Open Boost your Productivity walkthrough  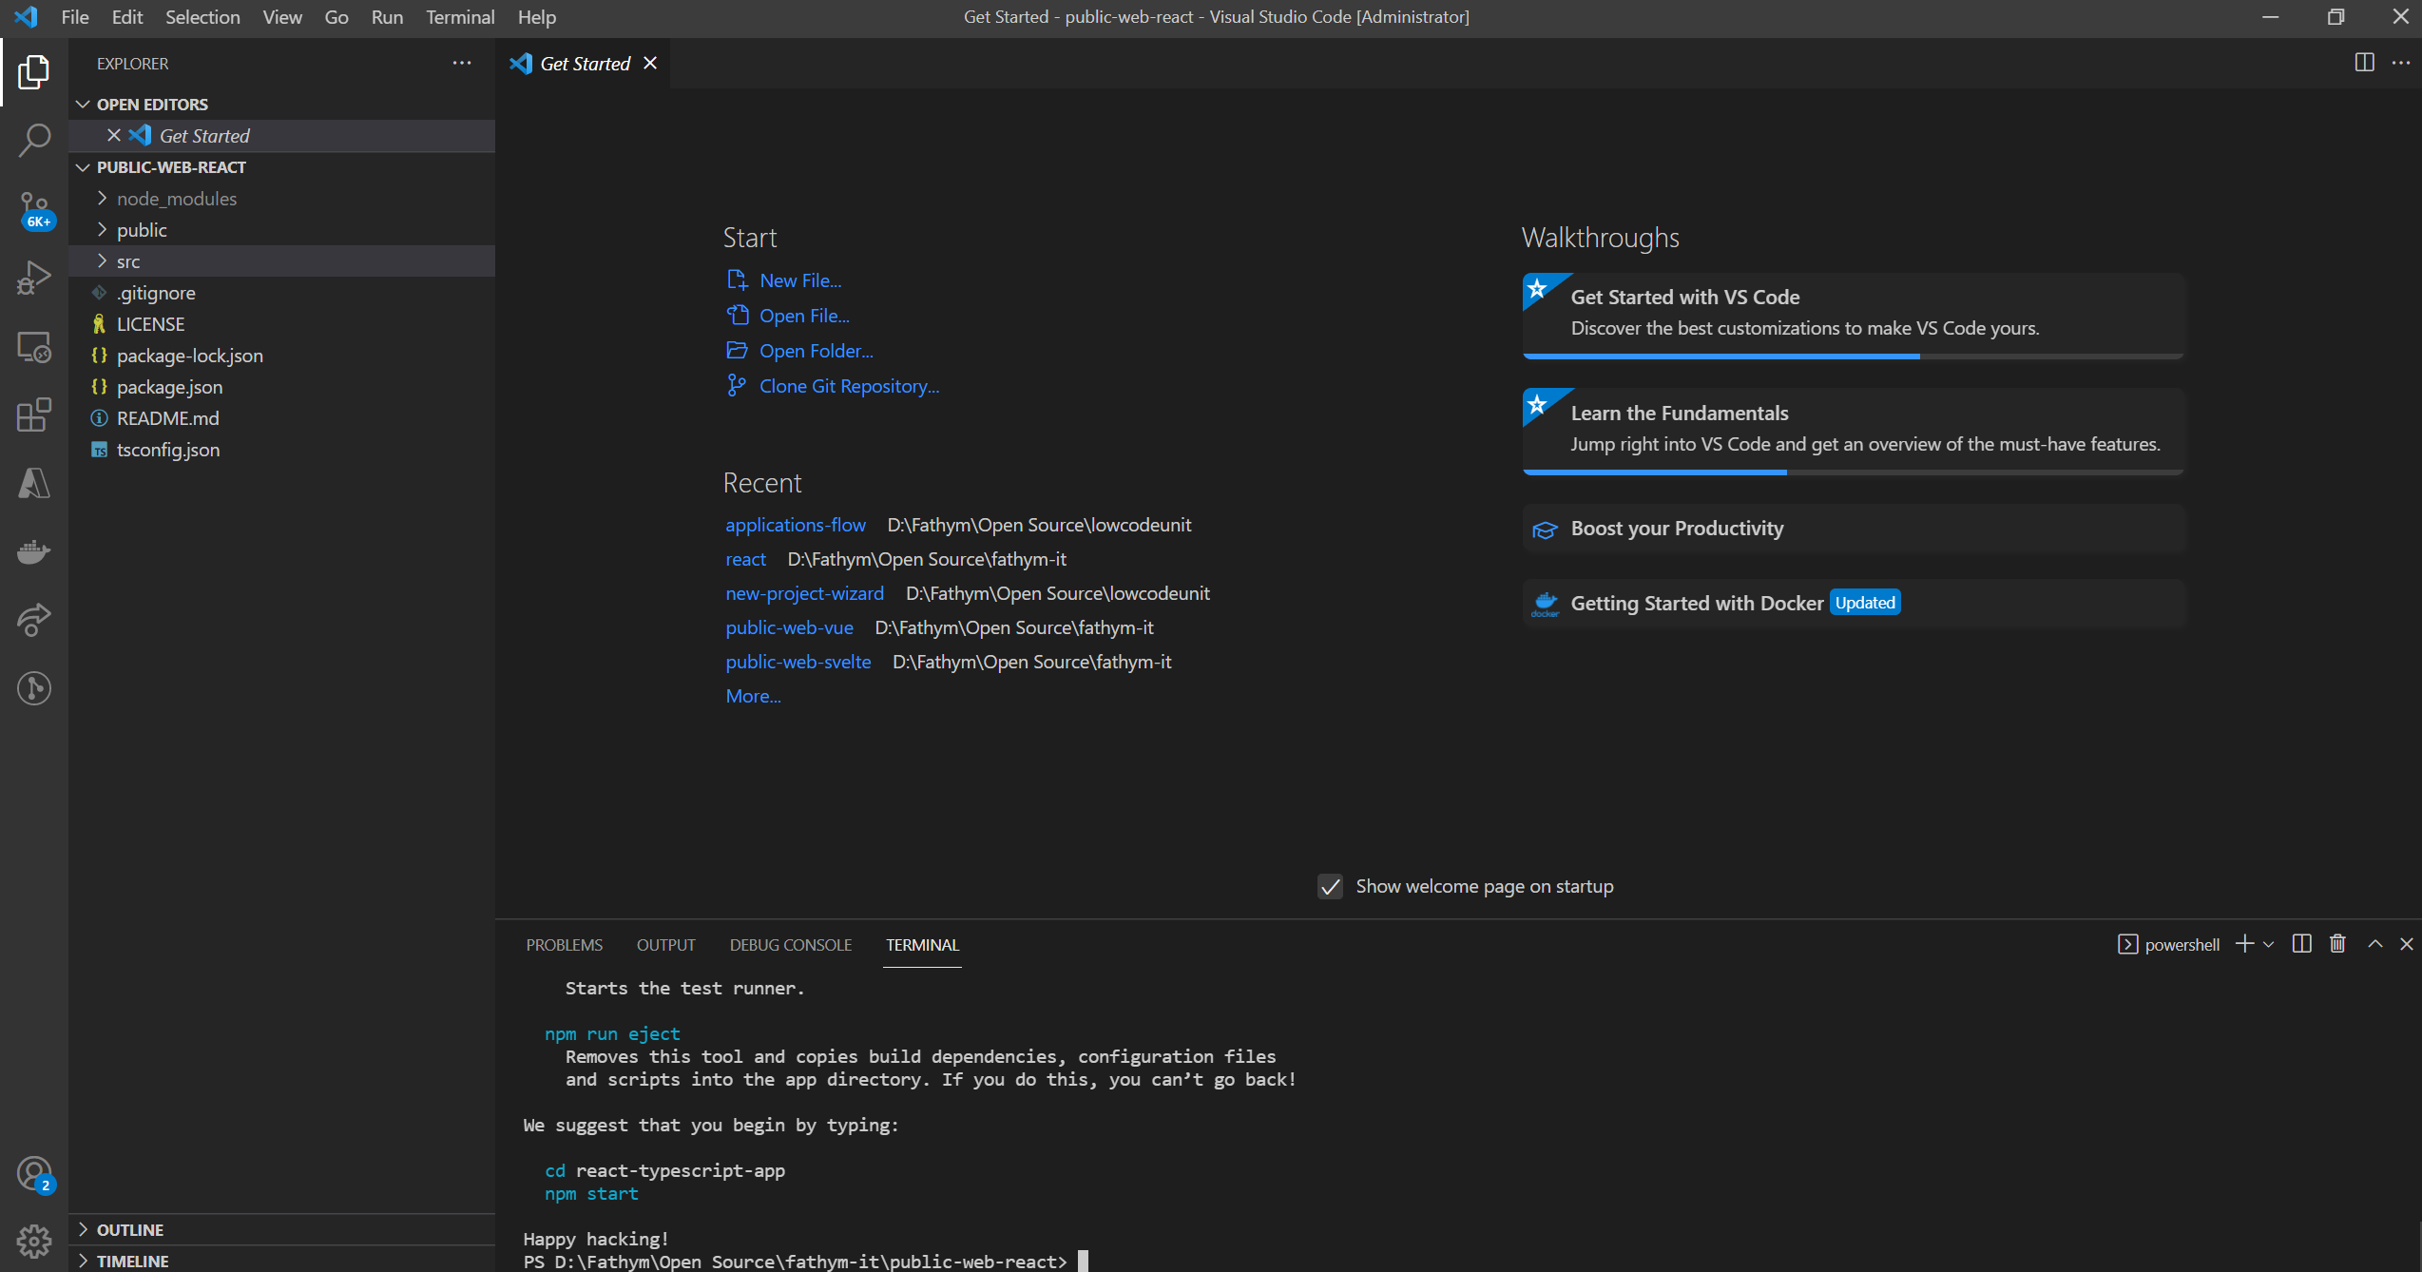point(1854,529)
